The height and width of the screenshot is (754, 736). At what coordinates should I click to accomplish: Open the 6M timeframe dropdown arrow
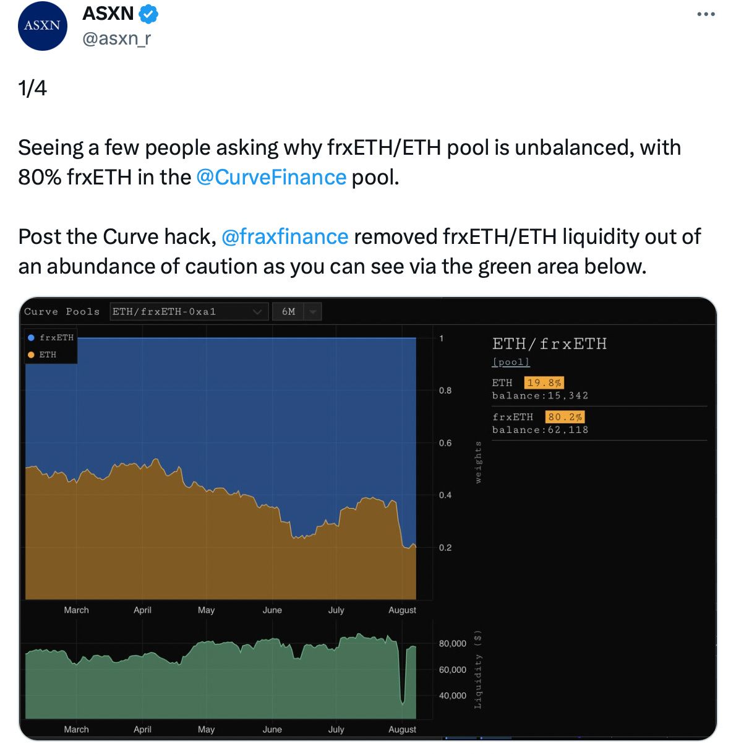(x=313, y=312)
